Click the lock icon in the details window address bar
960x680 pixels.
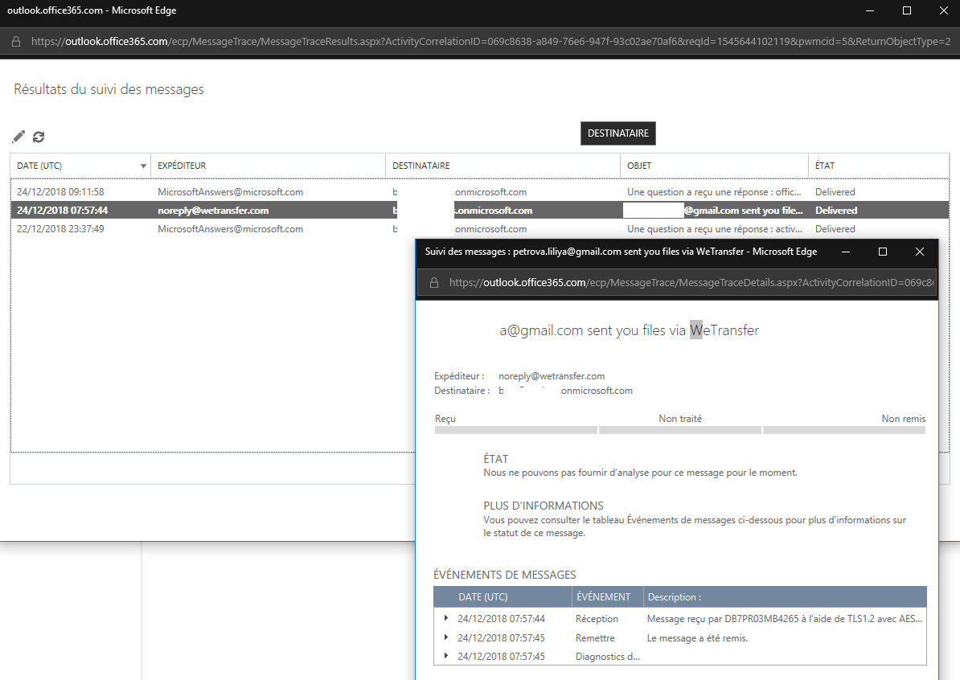pyautogui.click(x=434, y=283)
